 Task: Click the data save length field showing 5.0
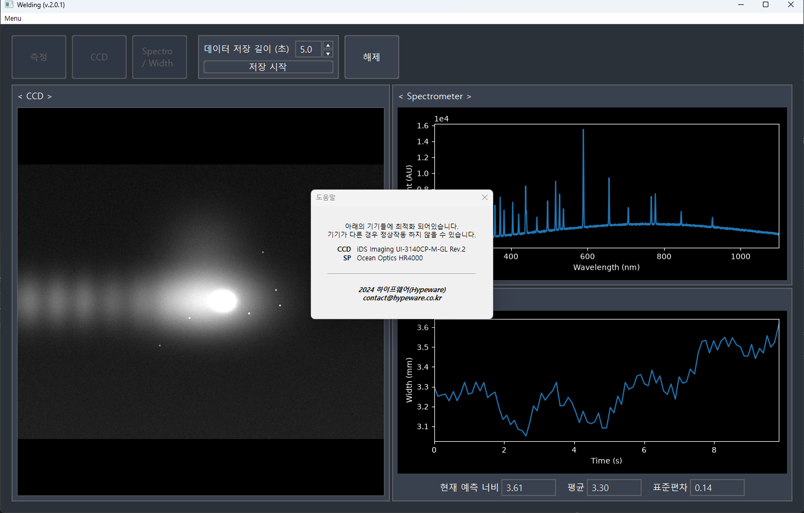click(309, 49)
